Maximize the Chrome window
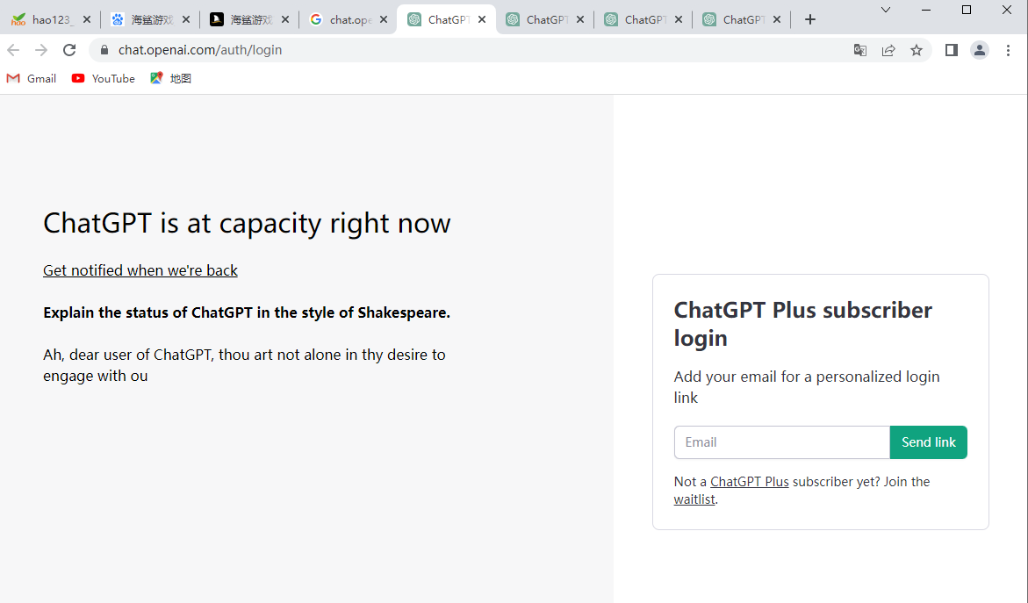Viewport: 1028px width, 603px height. pyautogui.click(x=967, y=10)
